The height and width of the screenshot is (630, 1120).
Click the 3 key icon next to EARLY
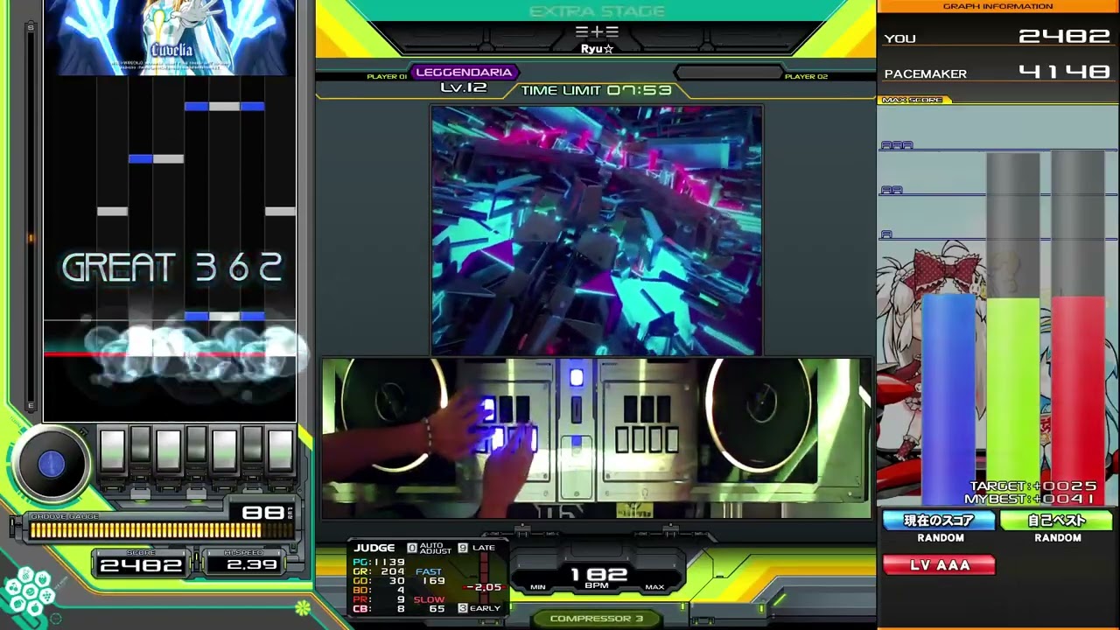(463, 608)
